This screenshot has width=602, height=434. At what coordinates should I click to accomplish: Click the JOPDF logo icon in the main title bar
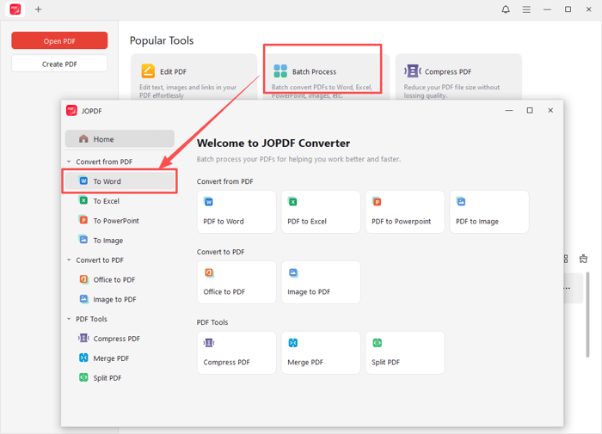(15, 9)
